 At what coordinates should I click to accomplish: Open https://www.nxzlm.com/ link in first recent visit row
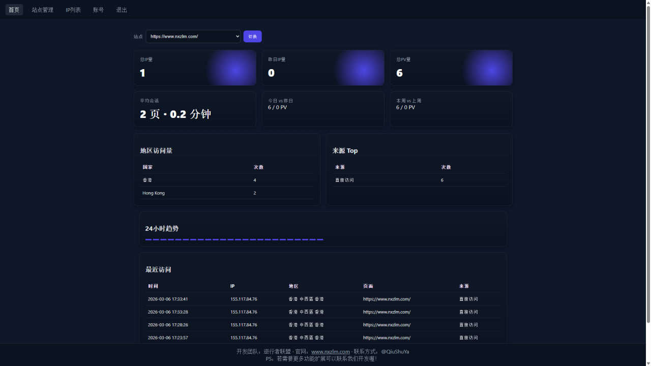(387, 299)
